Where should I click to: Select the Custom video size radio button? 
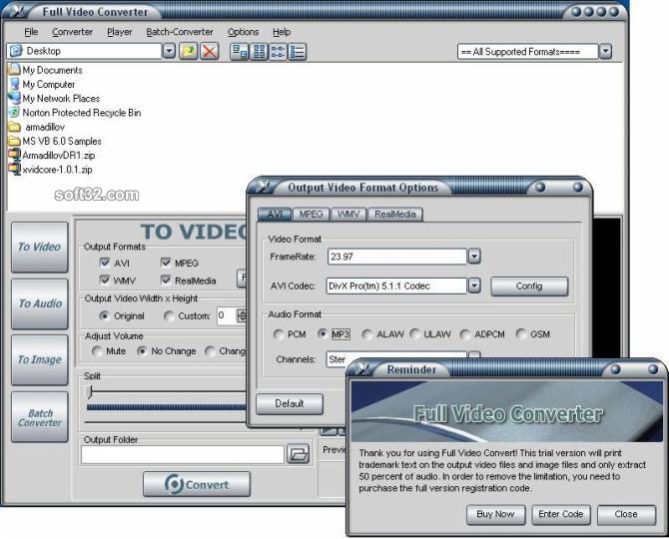(x=169, y=316)
